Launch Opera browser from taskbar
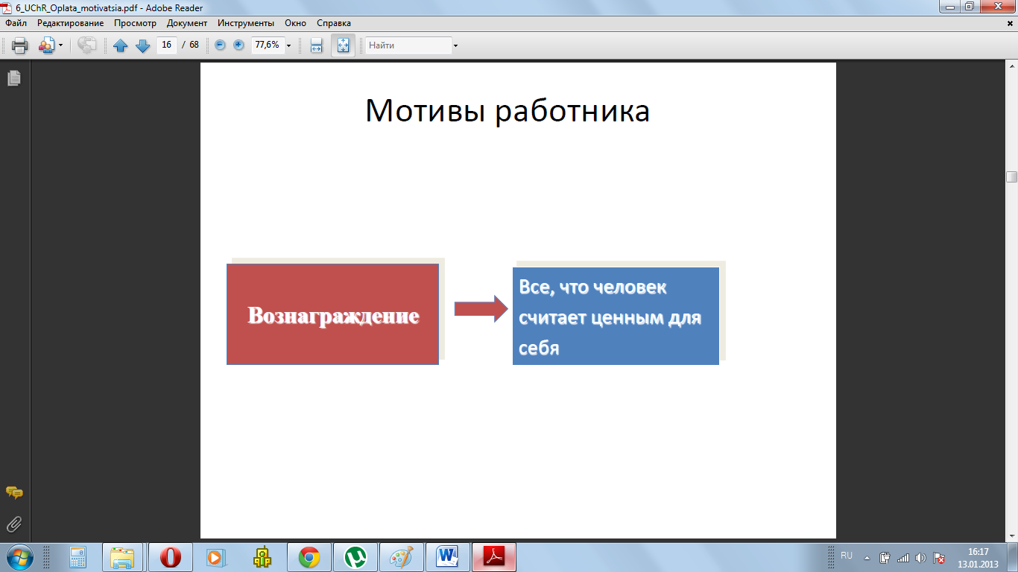Image resolution: width=1018 pixels, height=572 pixels. 171,557
